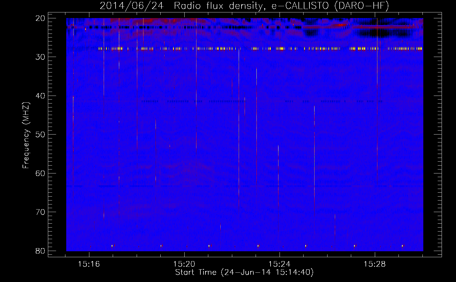456x282 pixels.
Task: Click the '70' frequency tick label
Action: (x=41, y=212)
